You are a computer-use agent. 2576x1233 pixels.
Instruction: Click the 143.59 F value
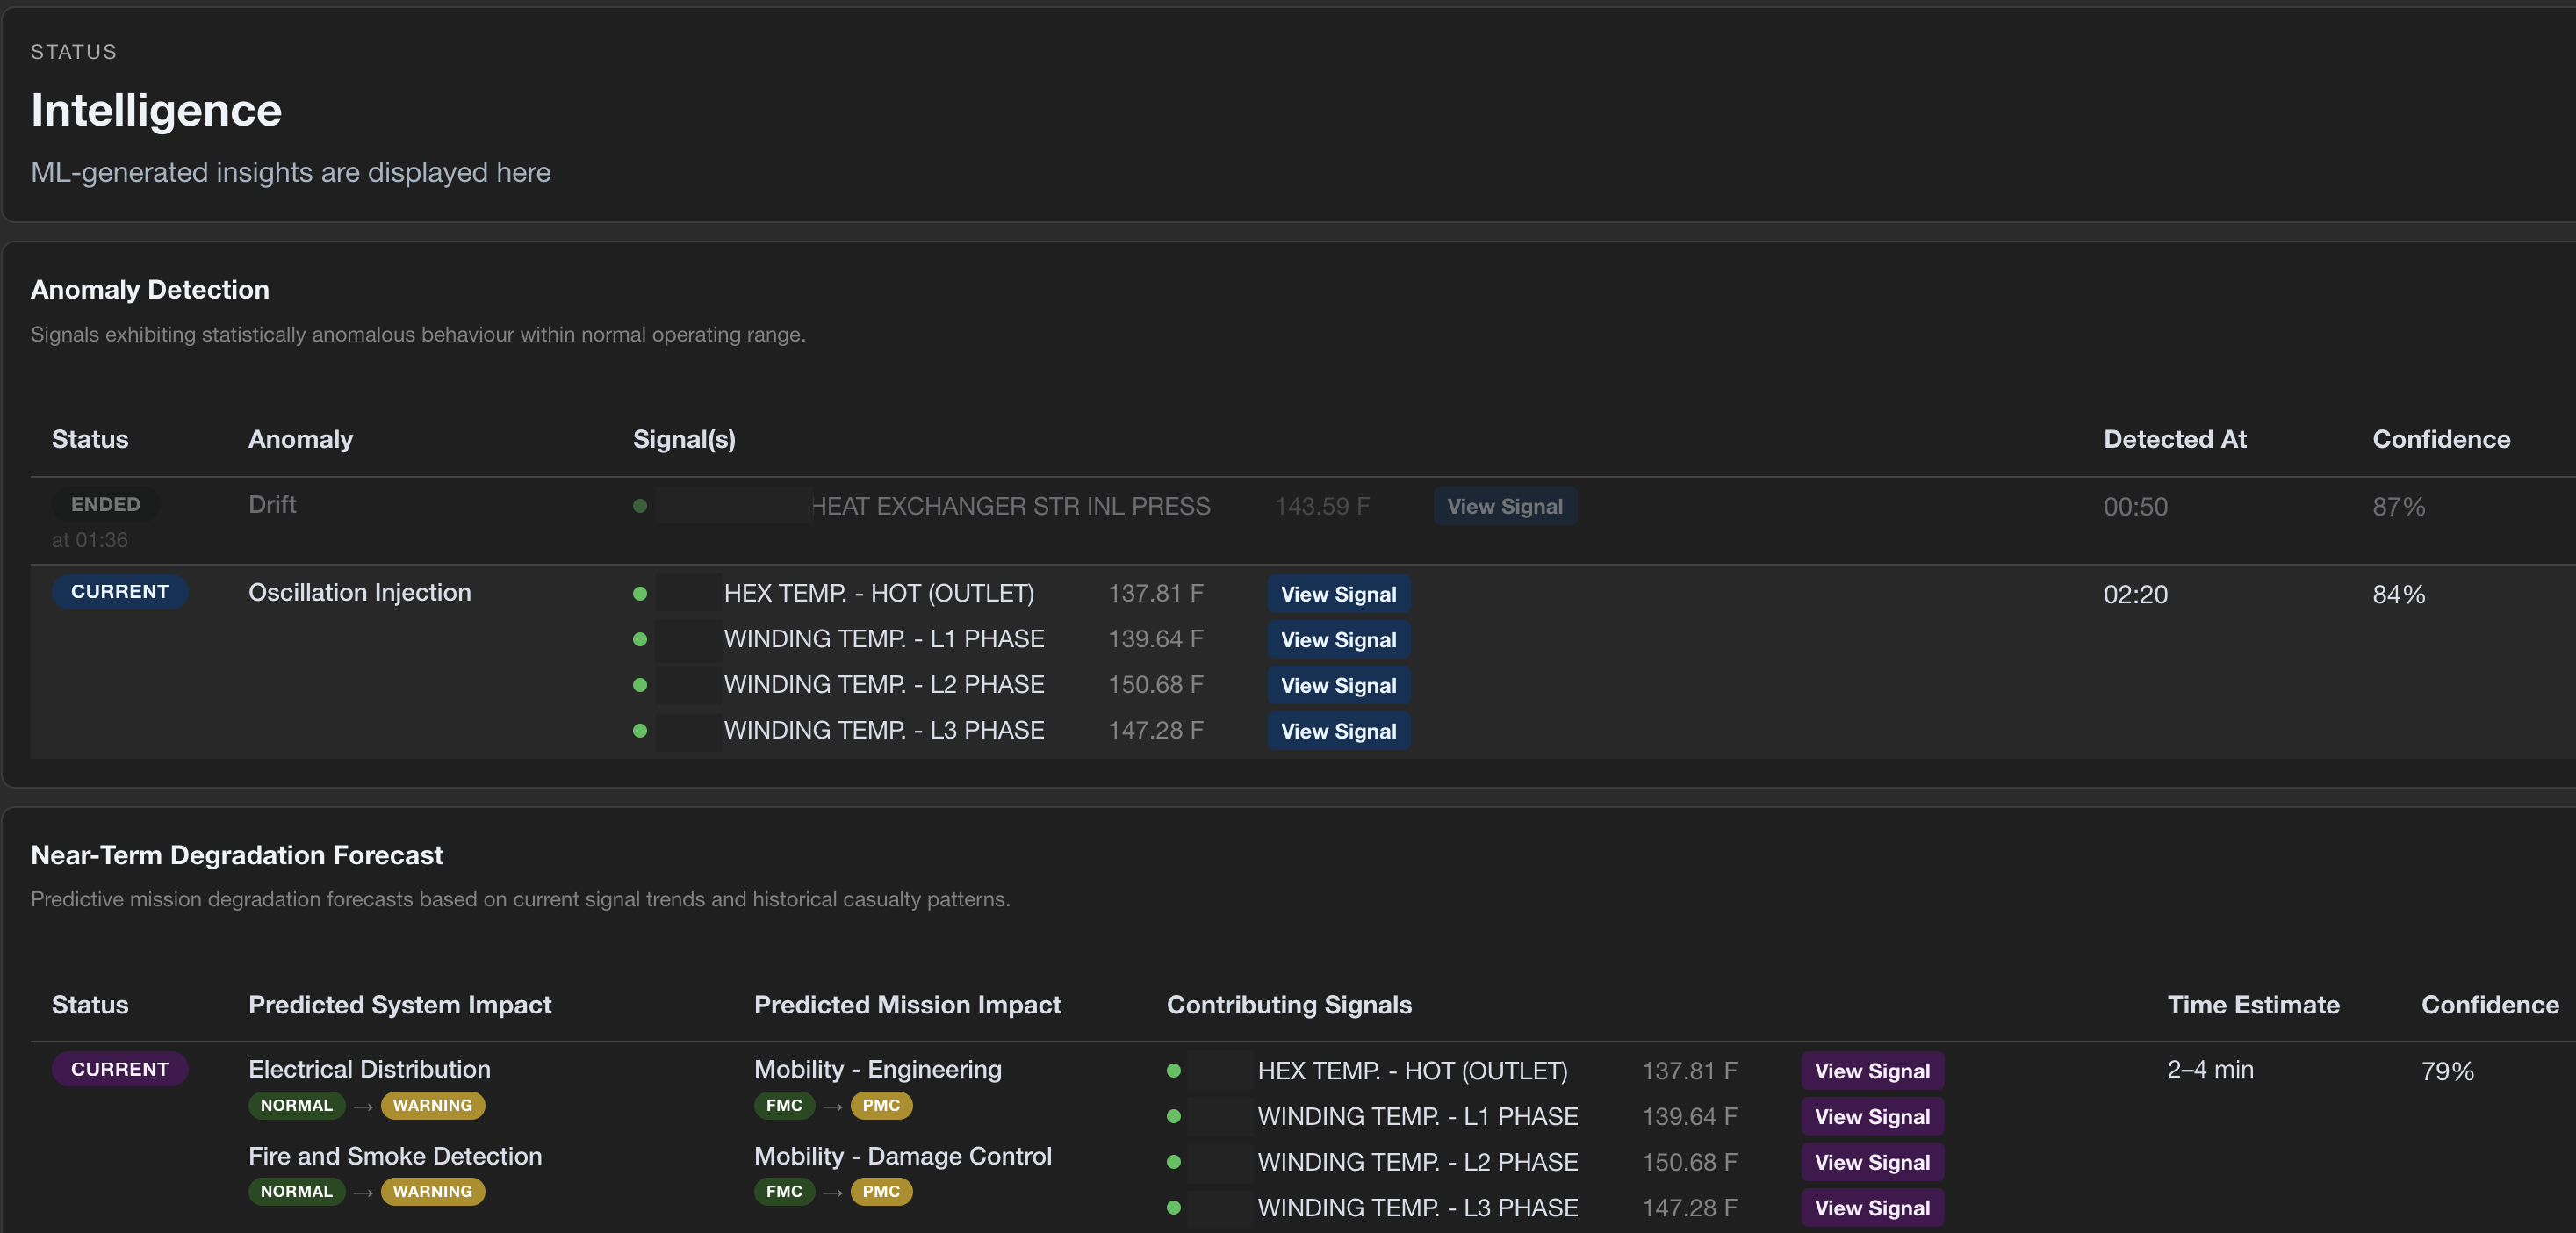click(1322, 506)
